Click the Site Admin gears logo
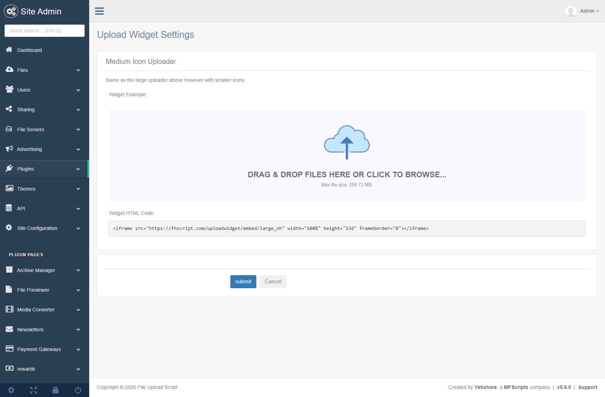Viewport: 605px width, 397px height. [x=11, y=12]
